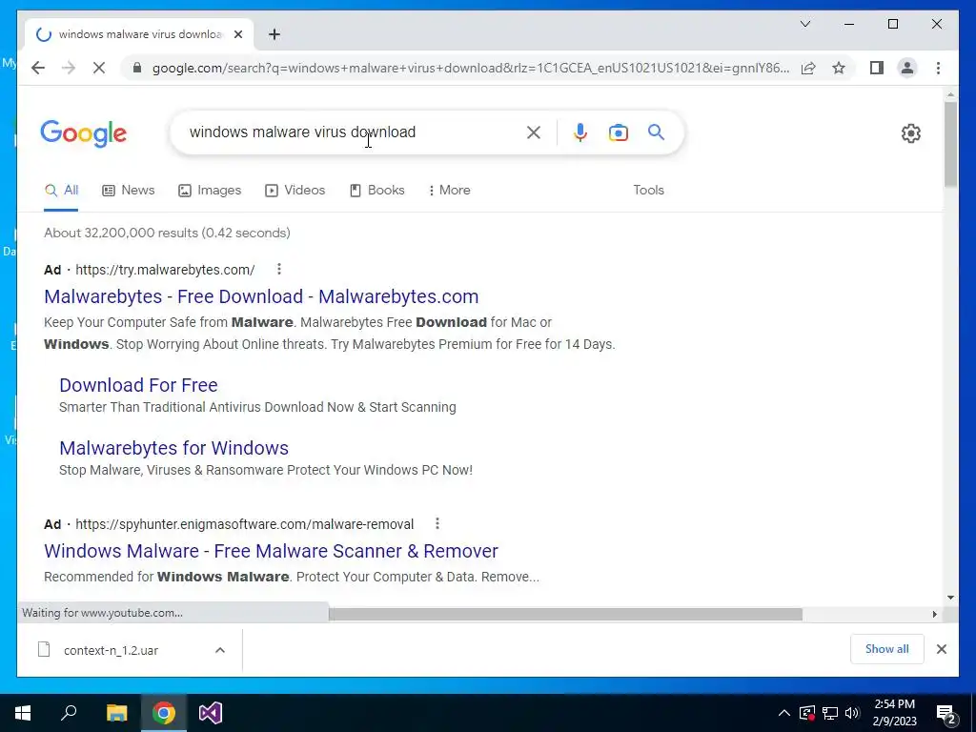976x732 pixels.
Task: Bookmark this page with the star icon
Action: pos(839,68)
